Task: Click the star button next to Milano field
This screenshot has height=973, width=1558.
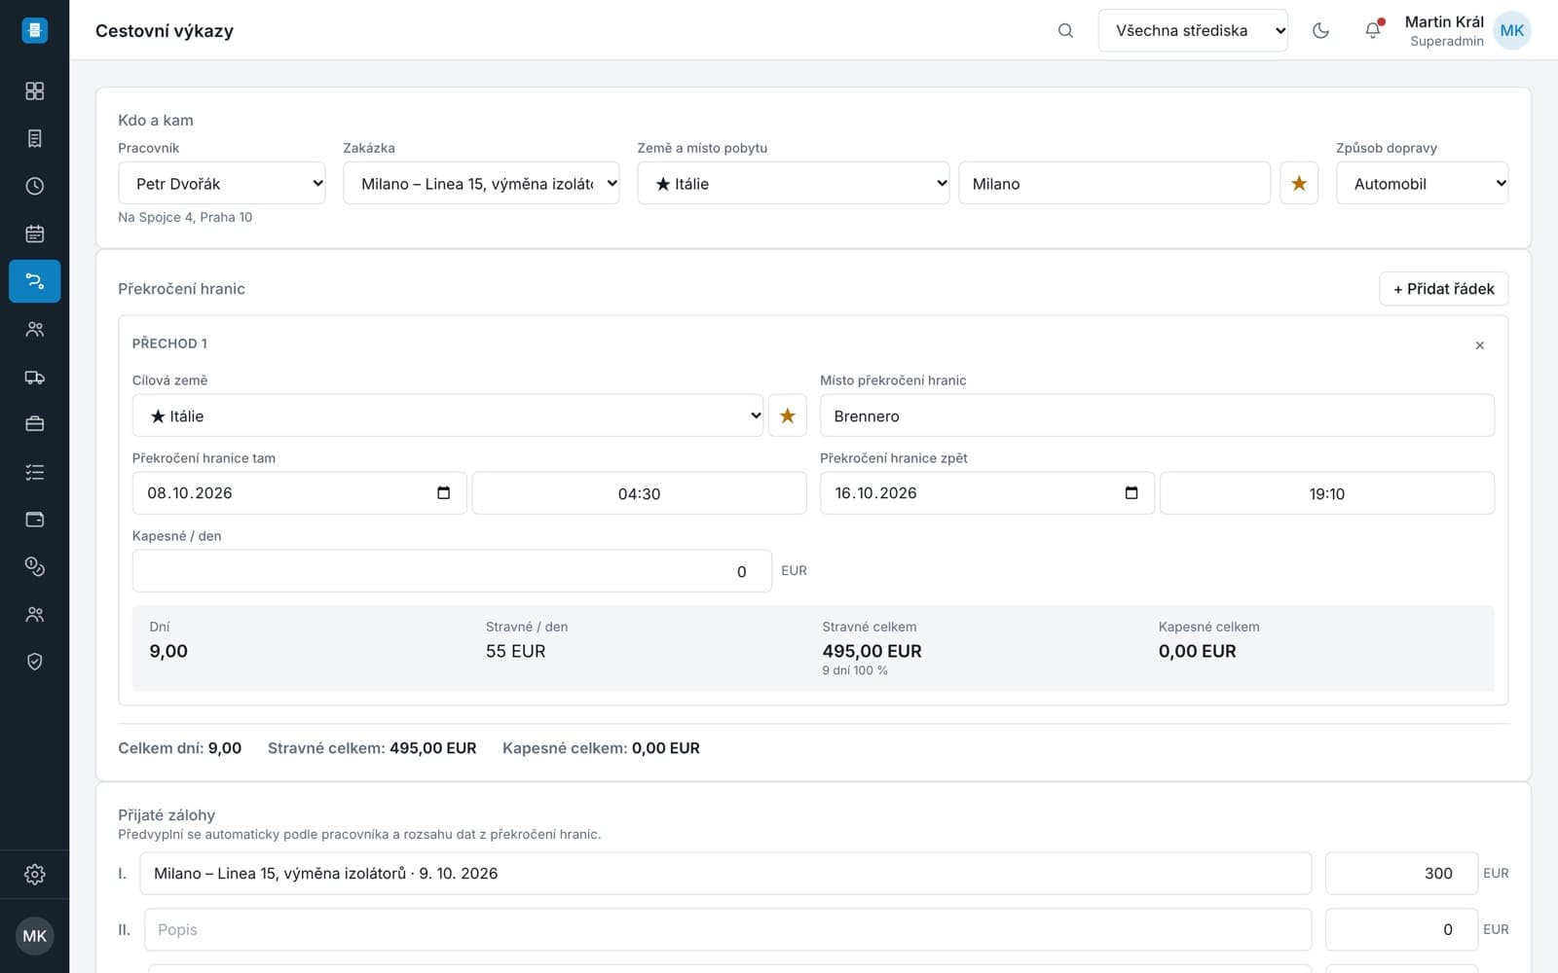Action: pos(1299,183)
